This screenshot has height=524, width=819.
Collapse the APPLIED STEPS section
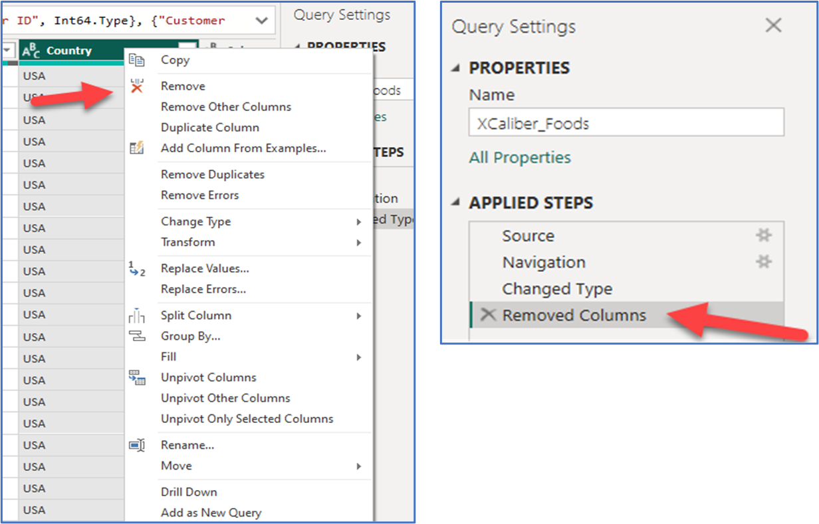point(455,203)
